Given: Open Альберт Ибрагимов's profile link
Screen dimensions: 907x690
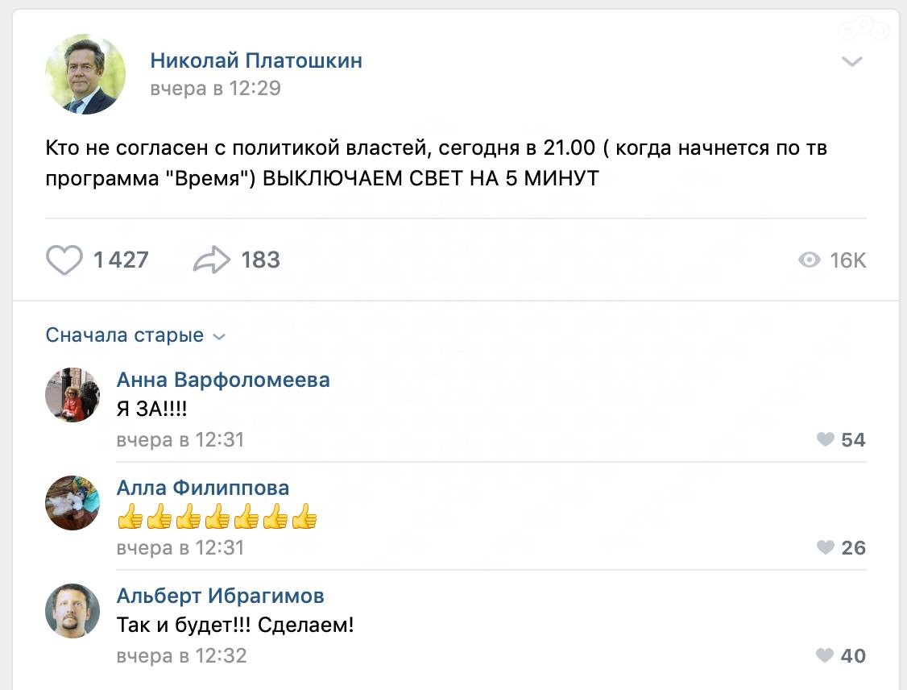Looking at the screenshot, I should [221, 596].
